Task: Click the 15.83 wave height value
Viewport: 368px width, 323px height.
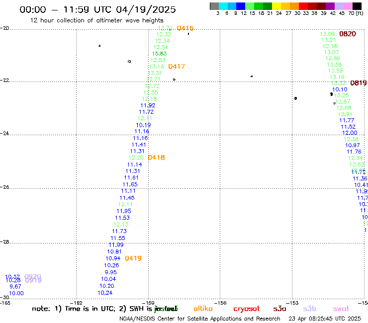Action: pyautogui.click(x=159, y=54)
